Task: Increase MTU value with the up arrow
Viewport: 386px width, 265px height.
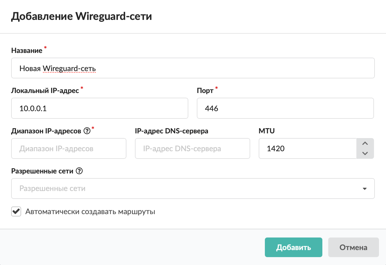Action: coord(365,143)
